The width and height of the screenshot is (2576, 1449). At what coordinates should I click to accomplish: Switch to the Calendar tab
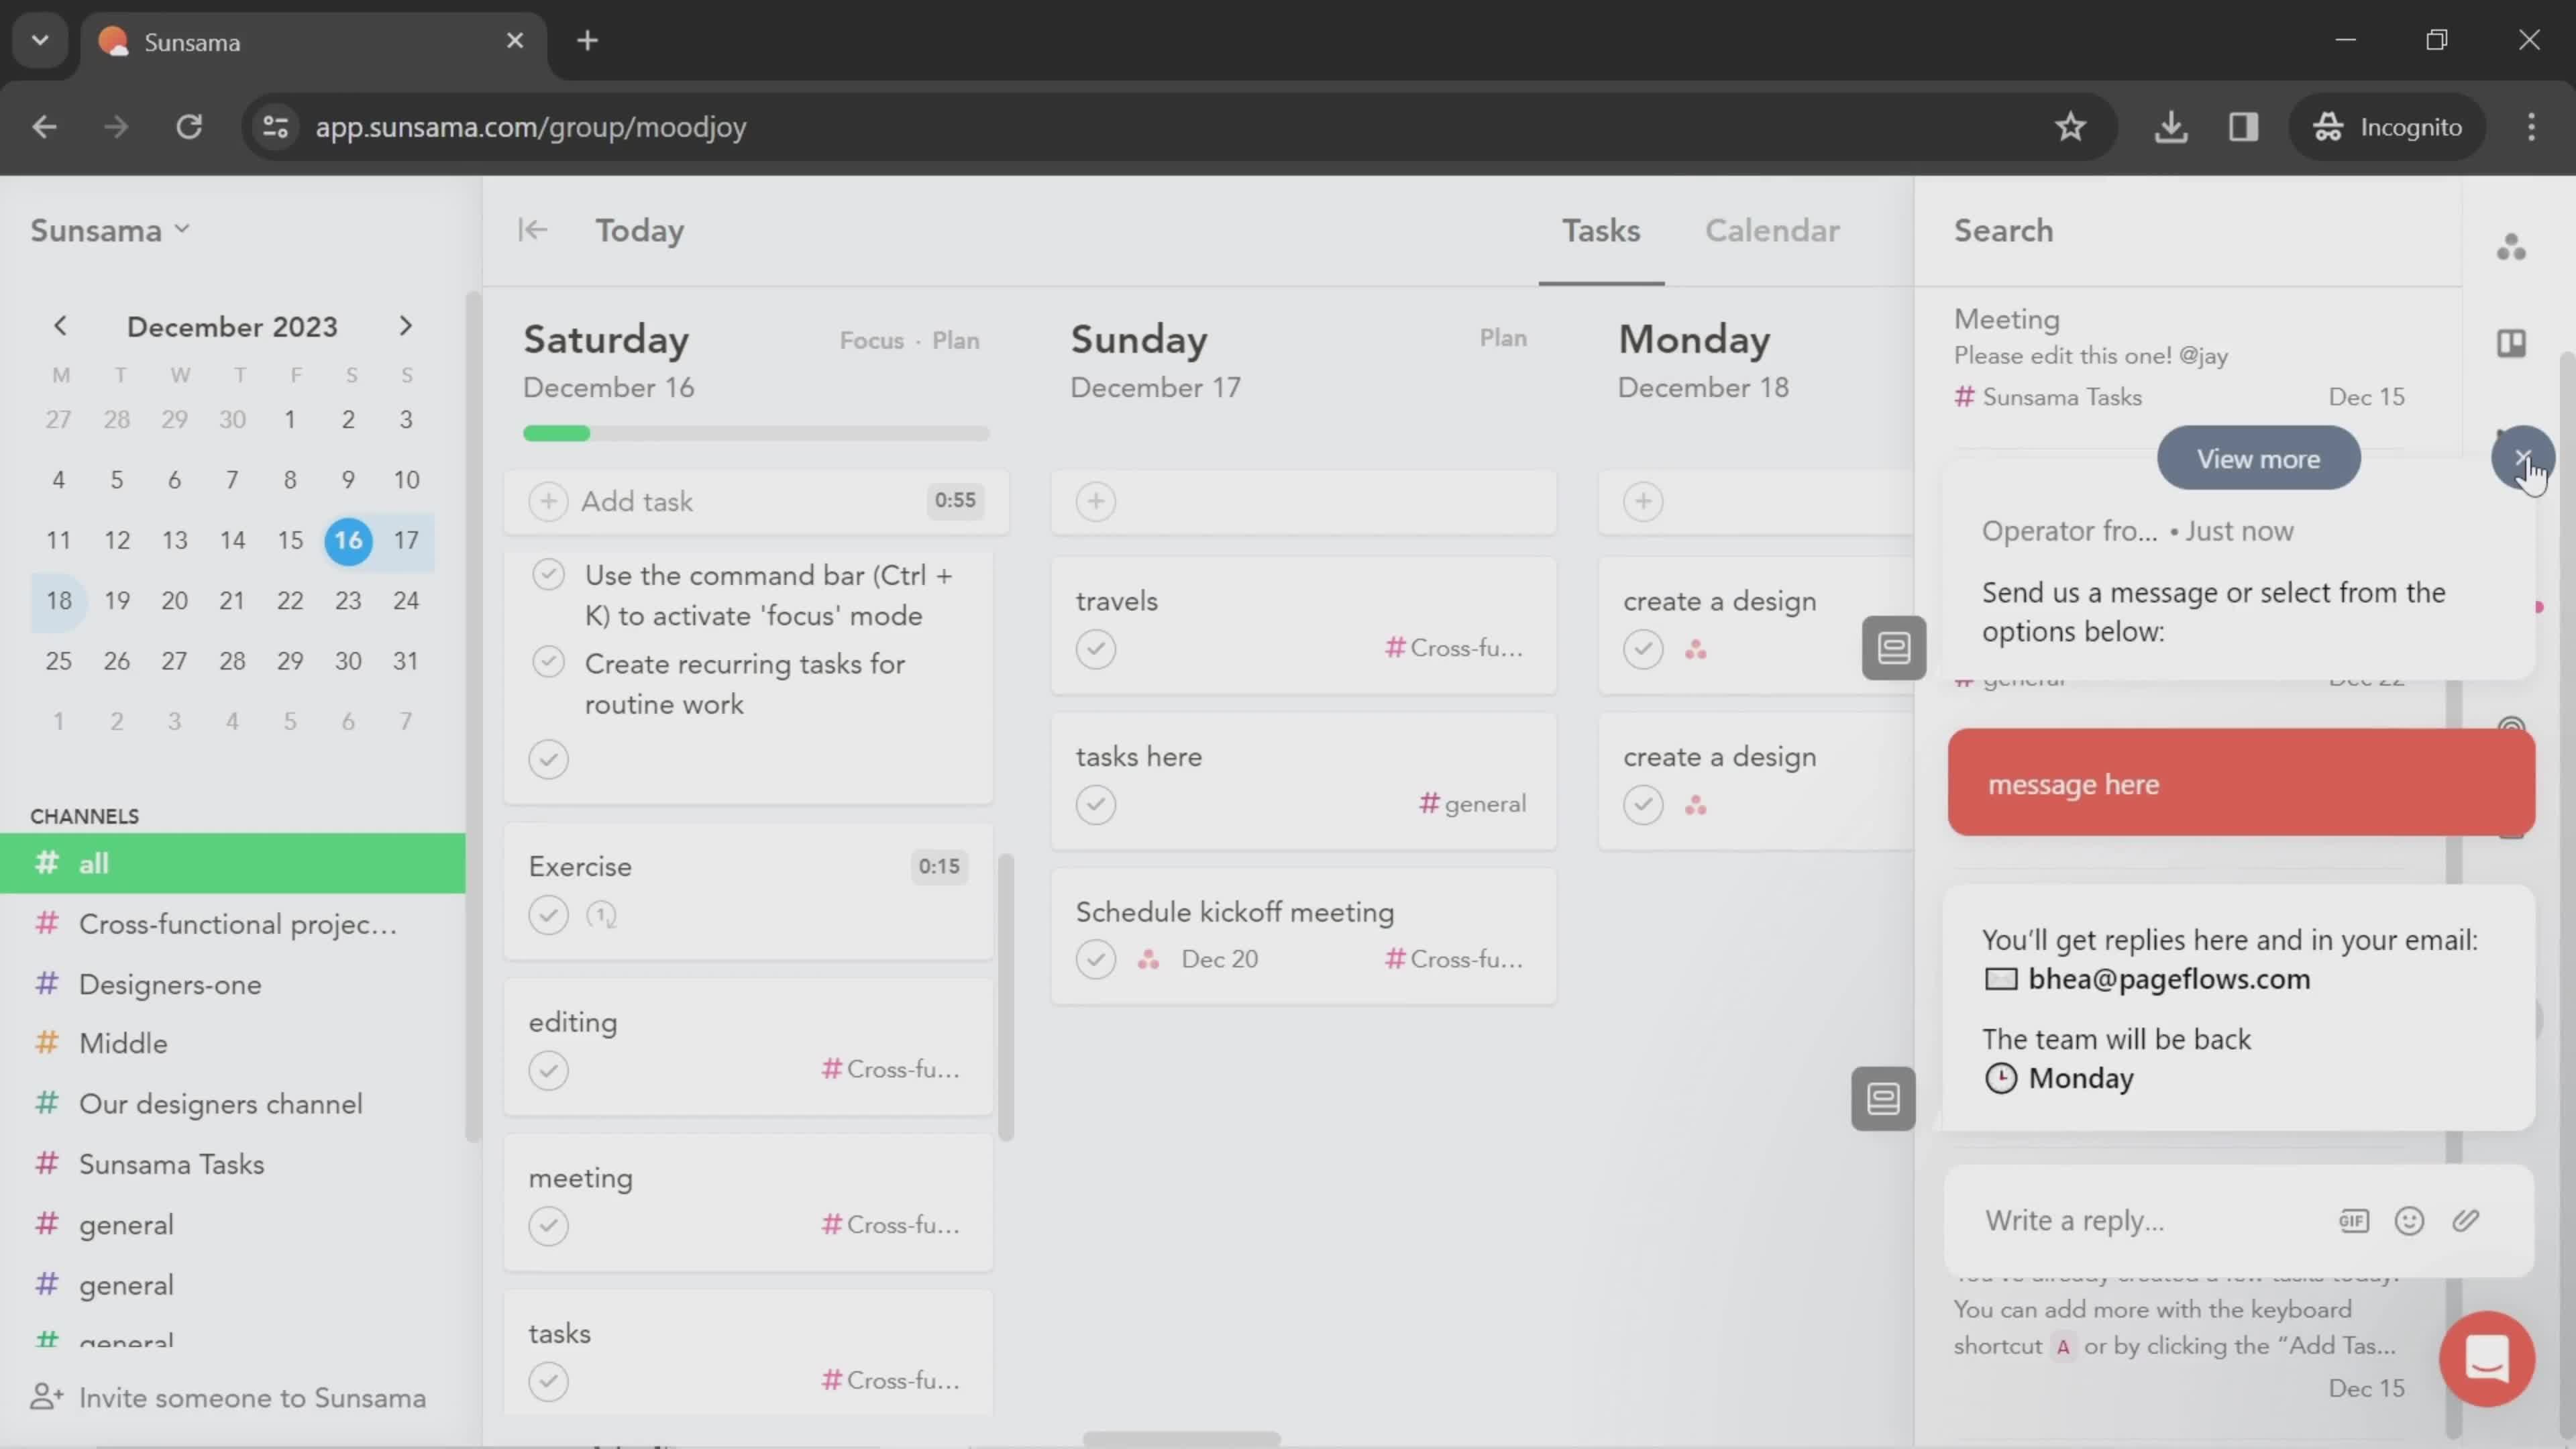[x=1771, y=230]
